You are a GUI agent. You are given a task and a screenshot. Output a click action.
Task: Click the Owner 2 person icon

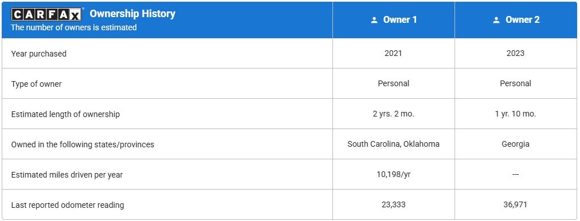(496, 20)
